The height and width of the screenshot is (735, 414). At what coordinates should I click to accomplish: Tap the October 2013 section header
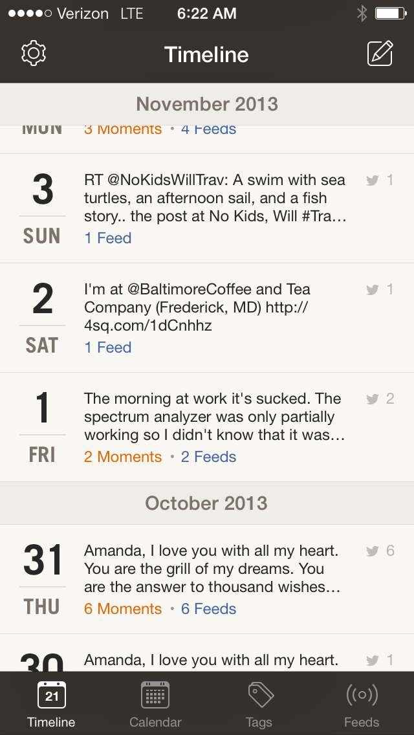207,503
